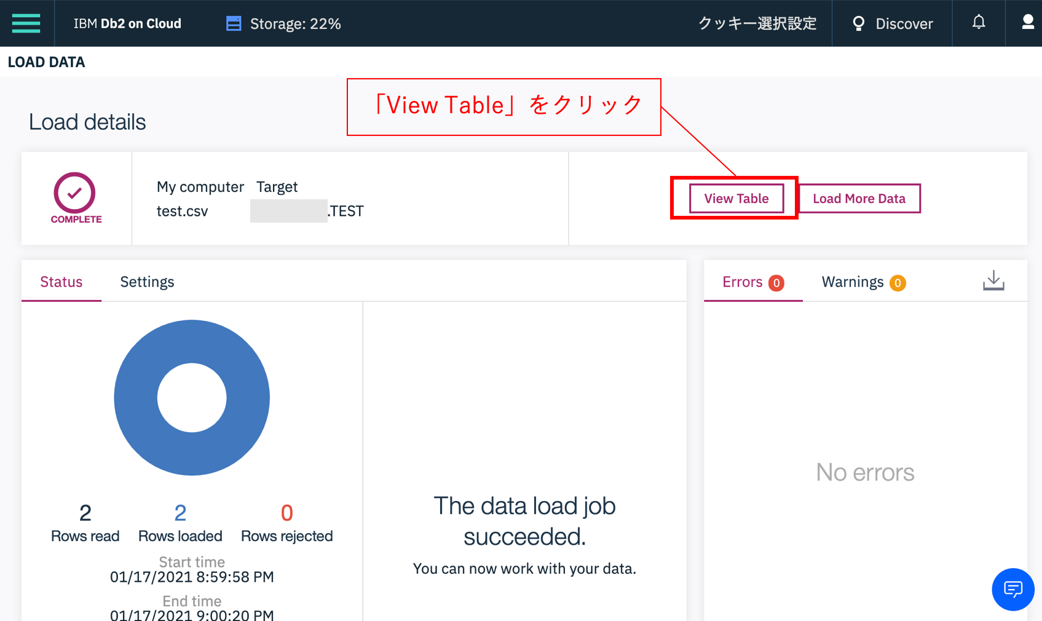View the Warnings tab
This screenshot has width=1042, height=621.
[853, 282]
